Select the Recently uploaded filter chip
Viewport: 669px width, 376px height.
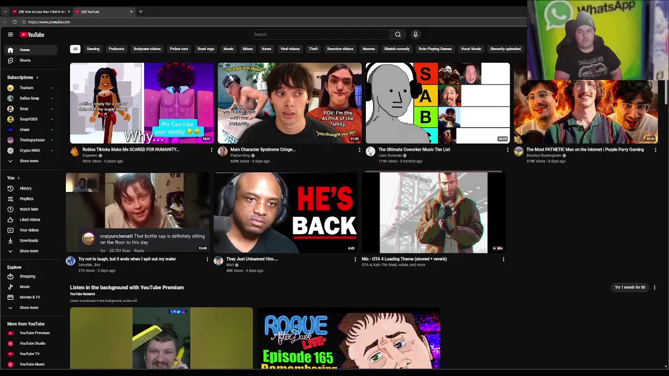pos(505,49)
